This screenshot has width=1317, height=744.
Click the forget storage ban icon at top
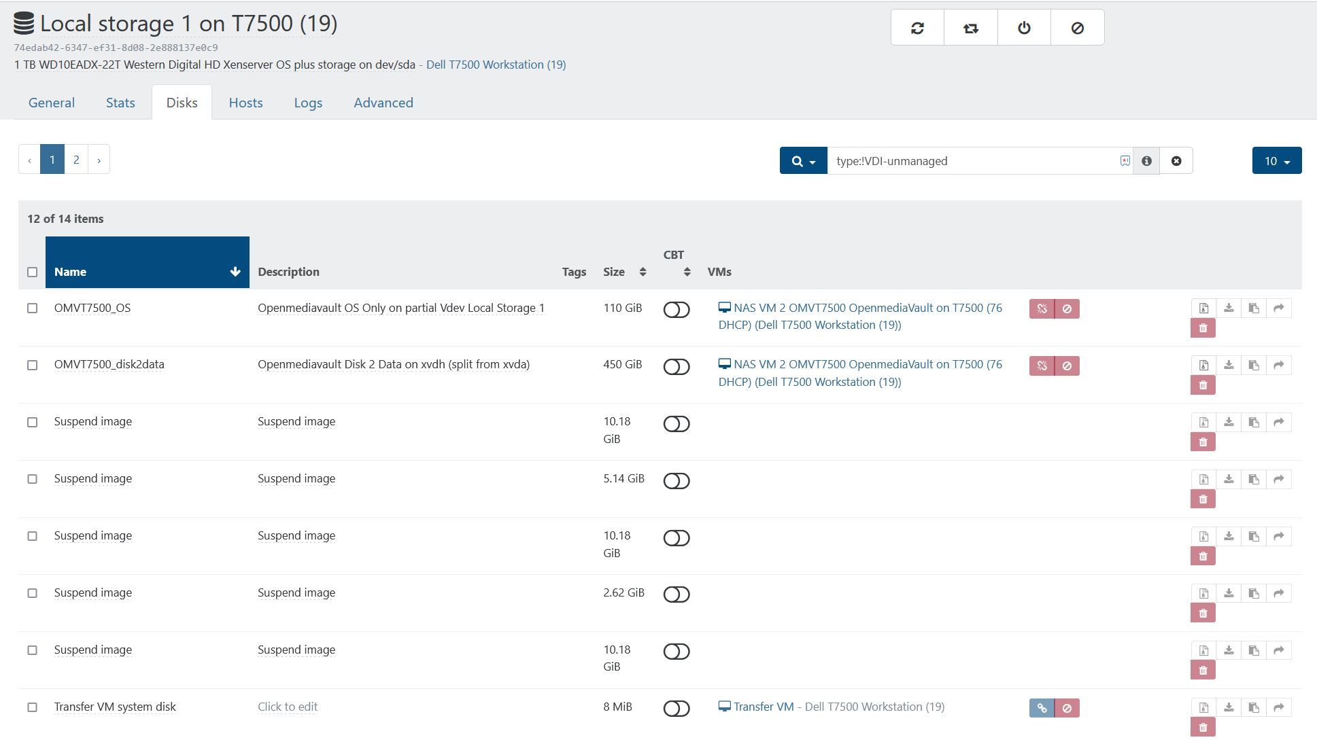[x=1077, y=28]
